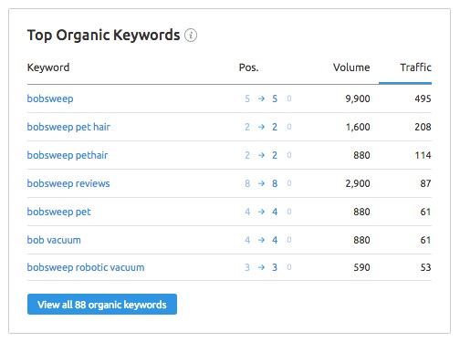Open bobsweep reviews keyword details
This screenshot has width=460, height=342.
point(68,183)
